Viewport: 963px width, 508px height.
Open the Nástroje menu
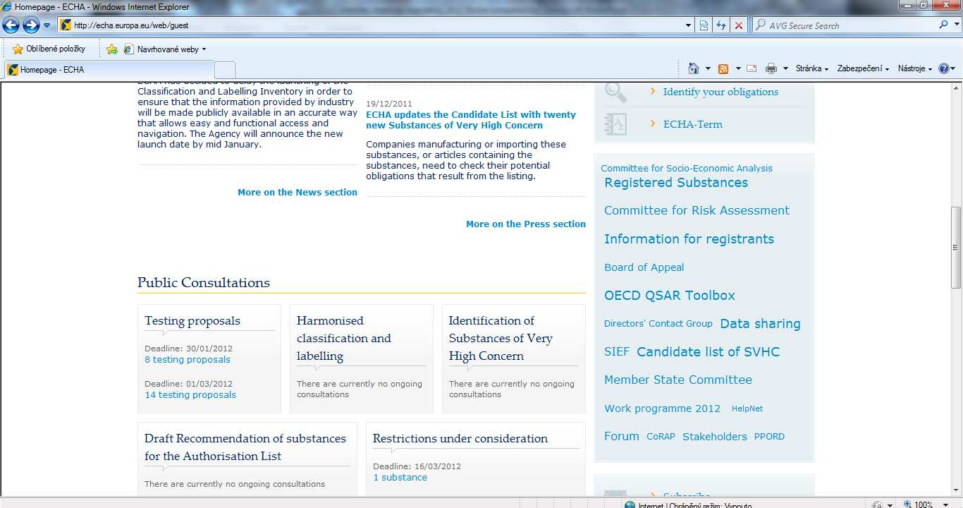(914, 68)
